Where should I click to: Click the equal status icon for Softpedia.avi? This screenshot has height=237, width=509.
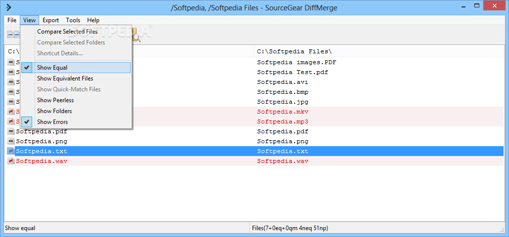click(11, 82)
